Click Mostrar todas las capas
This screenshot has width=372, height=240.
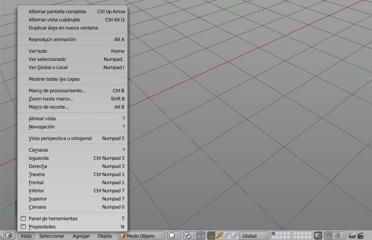click(x=73, y=79)
